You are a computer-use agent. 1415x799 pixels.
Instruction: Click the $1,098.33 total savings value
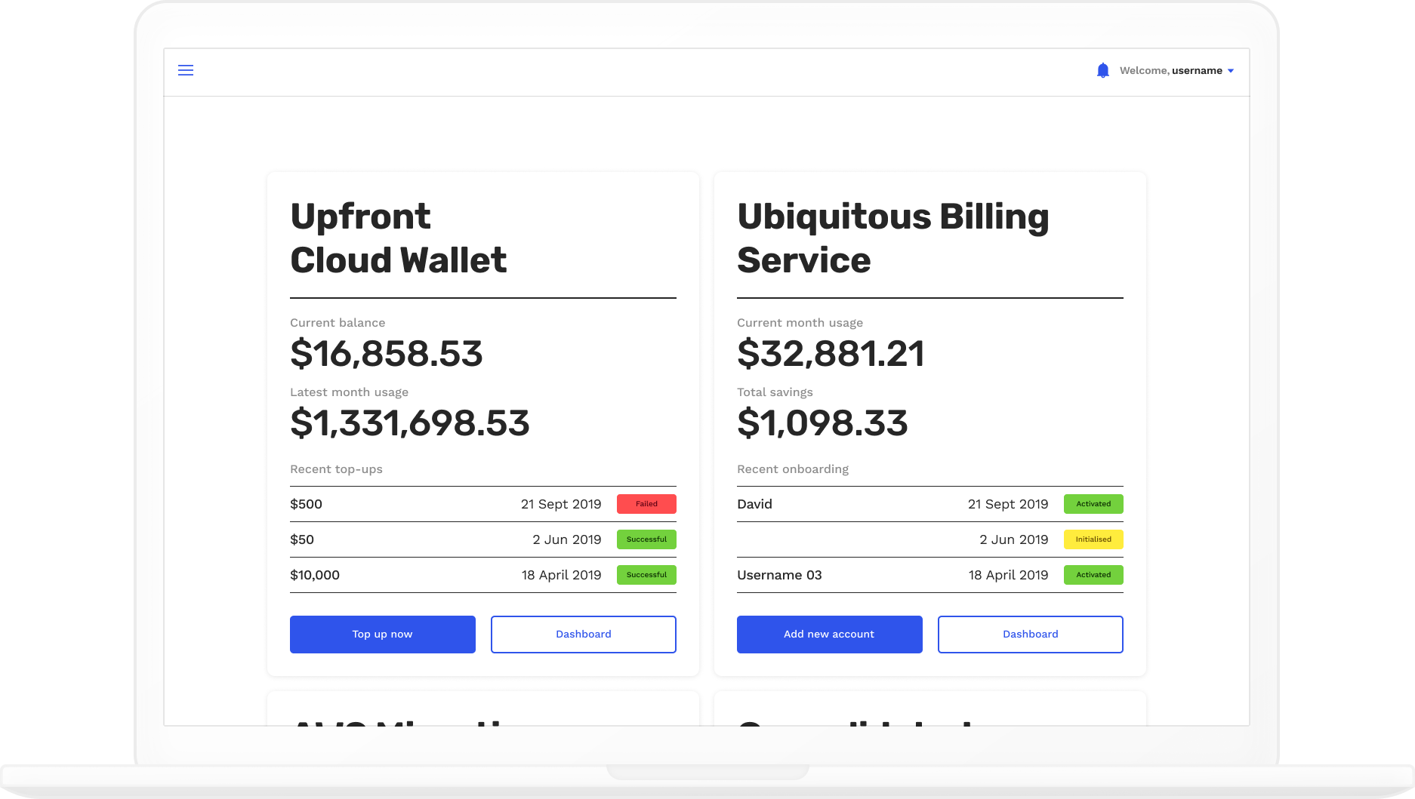tap(822, 423)
